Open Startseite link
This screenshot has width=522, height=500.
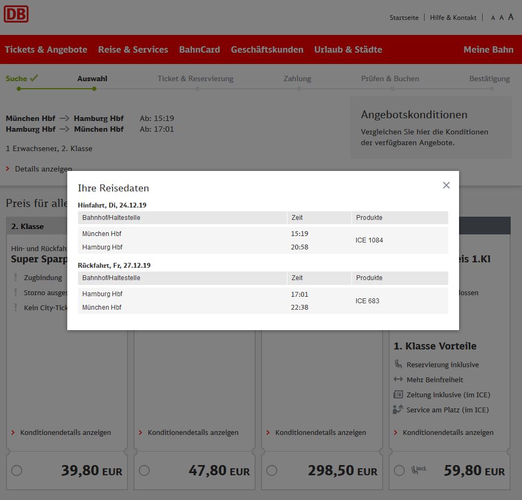404,18
